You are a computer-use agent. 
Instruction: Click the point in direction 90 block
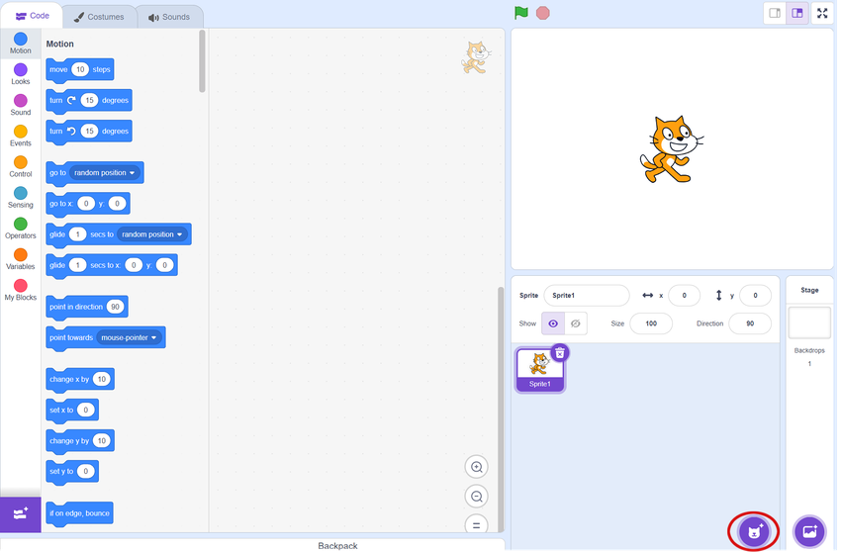(x=87, y=308)
